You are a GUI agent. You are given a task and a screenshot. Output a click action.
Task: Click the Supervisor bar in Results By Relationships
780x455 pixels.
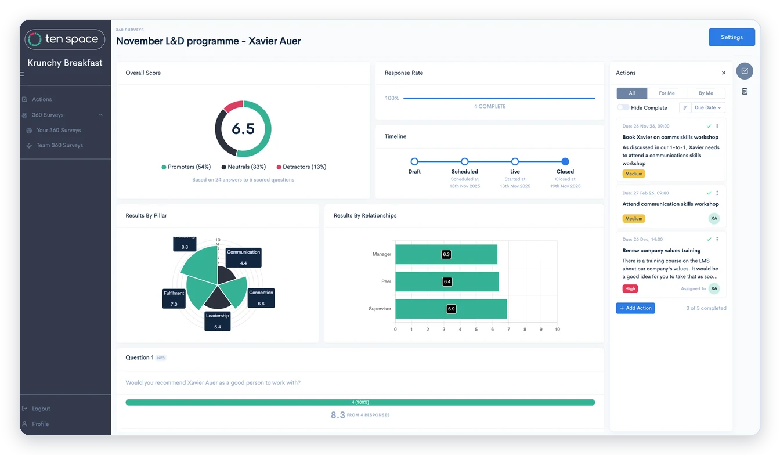452,309
